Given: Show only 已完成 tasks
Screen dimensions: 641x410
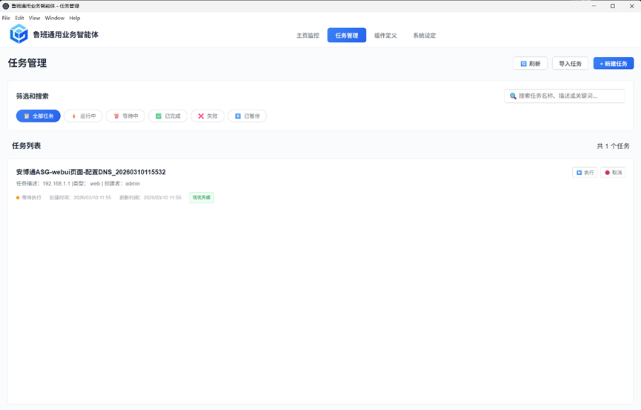Looking at the screenshot, I should click(167, 116).
